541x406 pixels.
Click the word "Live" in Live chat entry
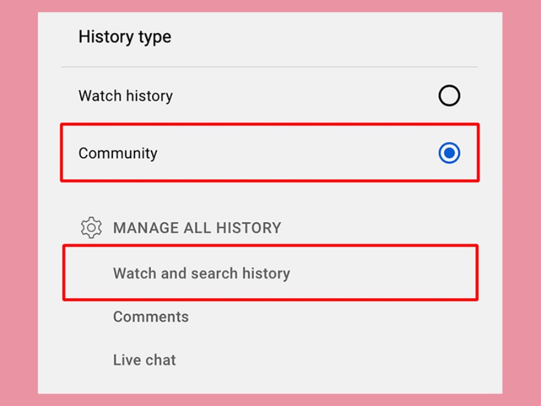124,360
